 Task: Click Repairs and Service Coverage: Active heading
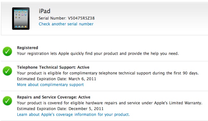tap(54, 97)
